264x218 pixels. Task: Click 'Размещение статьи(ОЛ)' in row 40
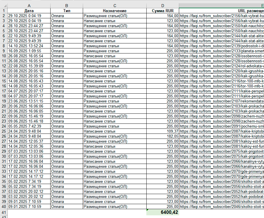[x=115, y=206]
